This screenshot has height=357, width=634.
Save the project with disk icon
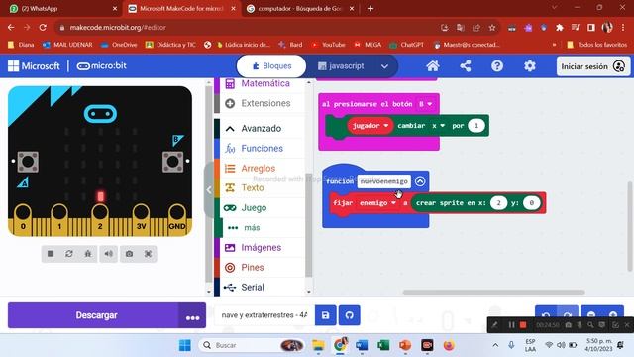[326, 315]
